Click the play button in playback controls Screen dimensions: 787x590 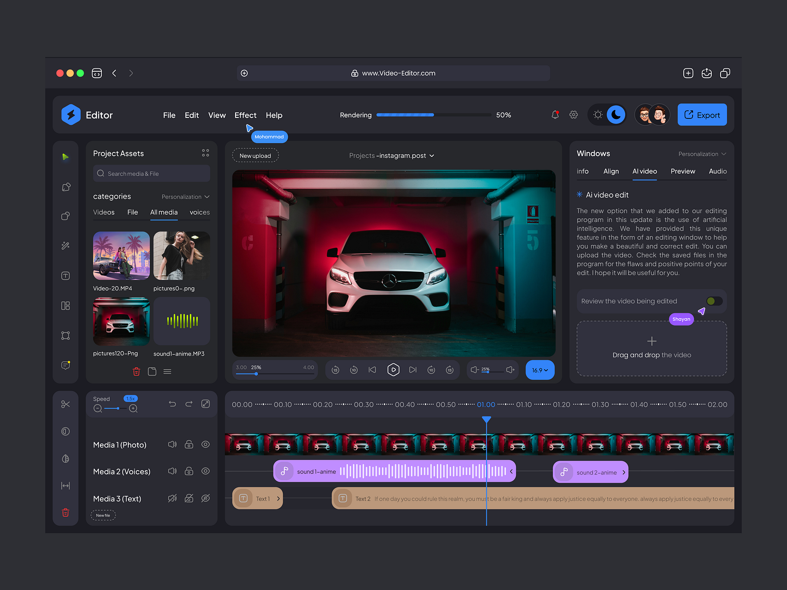(x=393, y=370)
